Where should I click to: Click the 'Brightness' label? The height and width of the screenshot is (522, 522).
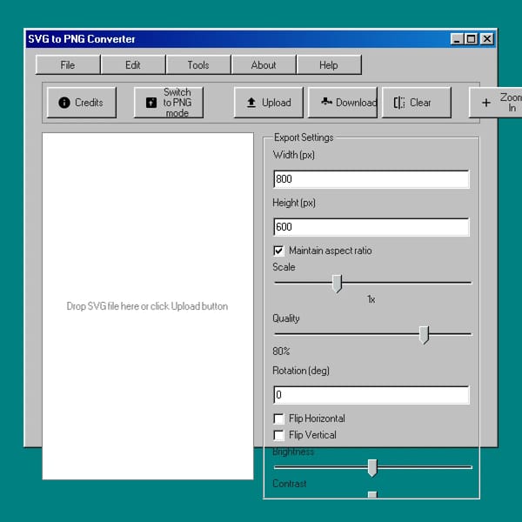[293, 452]
